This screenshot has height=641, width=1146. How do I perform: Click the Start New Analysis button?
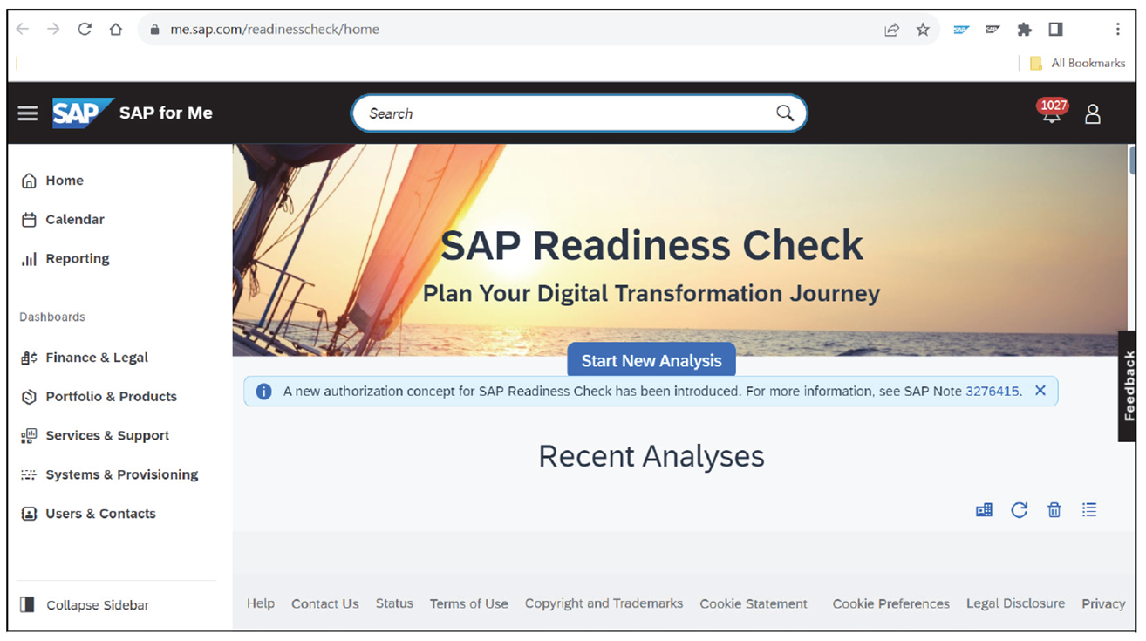pyautogui.click(x=651, y=358)
